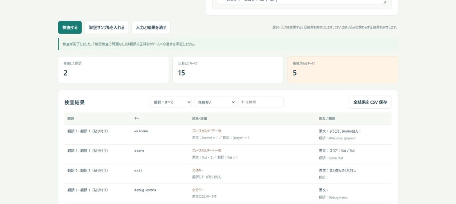Click the キー column header
The height and width of the screenshot is (204, 456).
tap(137, 118)
